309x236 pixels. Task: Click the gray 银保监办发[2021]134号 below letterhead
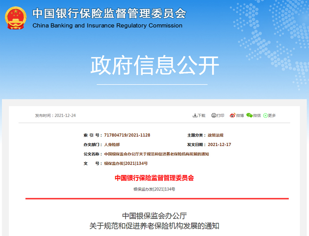(154, 189)
